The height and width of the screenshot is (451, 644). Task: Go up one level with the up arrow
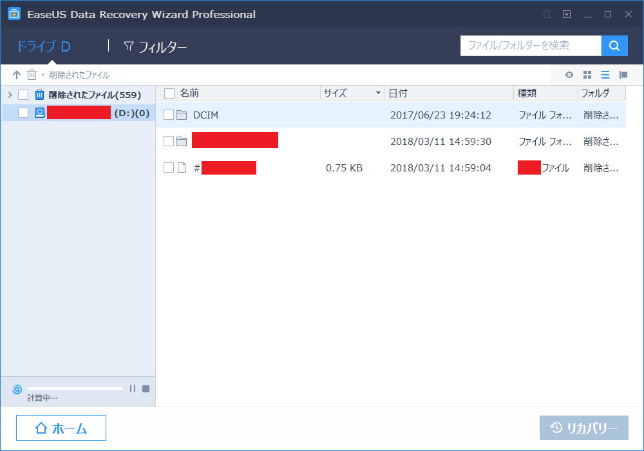[x=17, y=75]
